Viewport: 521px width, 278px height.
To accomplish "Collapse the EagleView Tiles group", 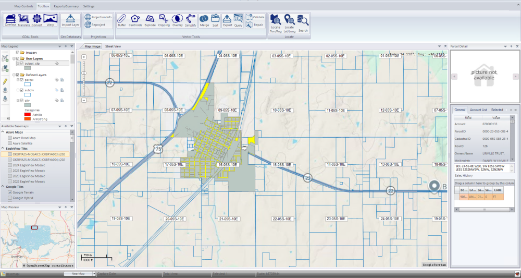I will [x=3, y=148].
